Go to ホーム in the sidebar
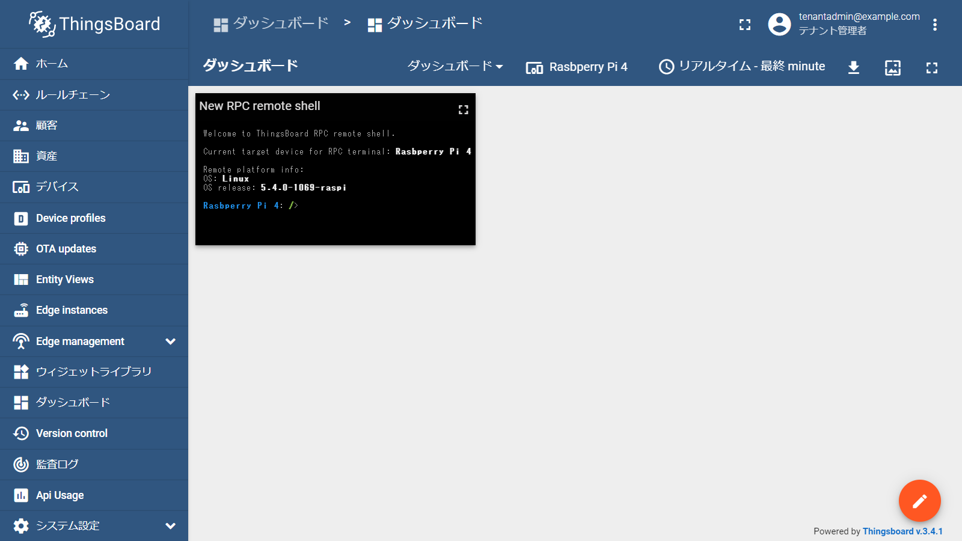962x541 pixels. click(x=52, y=64)
